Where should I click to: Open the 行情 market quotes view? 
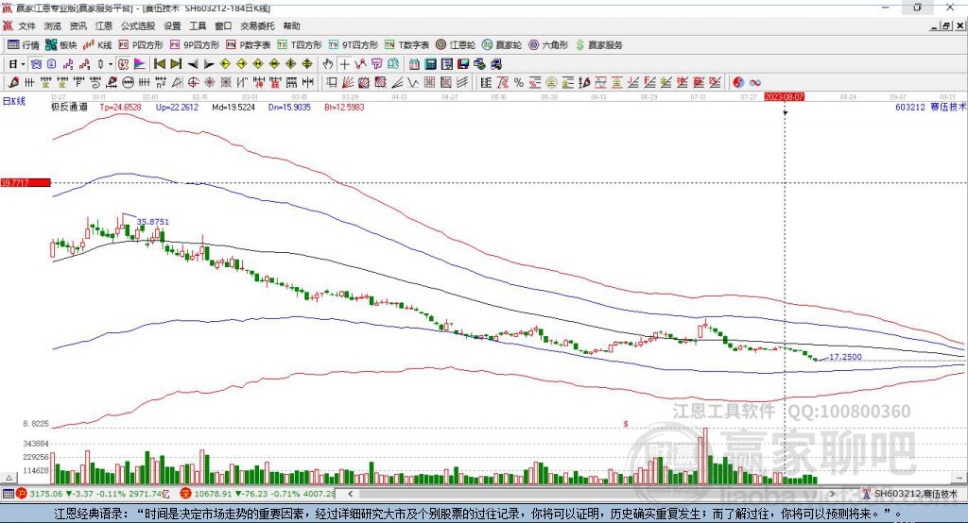coord(24,44)
